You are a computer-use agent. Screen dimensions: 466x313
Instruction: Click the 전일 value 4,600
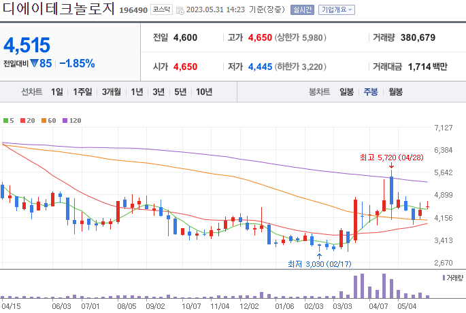[x=185, y=37]
